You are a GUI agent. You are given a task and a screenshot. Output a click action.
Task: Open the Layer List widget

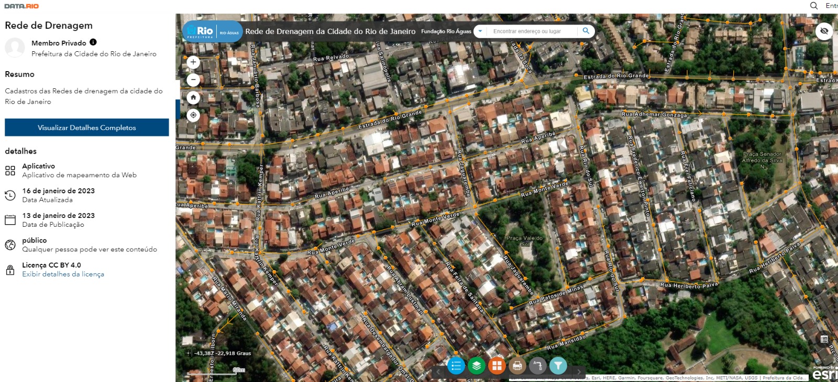point(477,366)
